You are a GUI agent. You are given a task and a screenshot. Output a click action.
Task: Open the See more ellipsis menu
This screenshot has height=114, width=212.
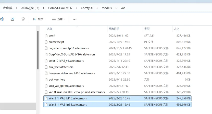click(74, 19)
